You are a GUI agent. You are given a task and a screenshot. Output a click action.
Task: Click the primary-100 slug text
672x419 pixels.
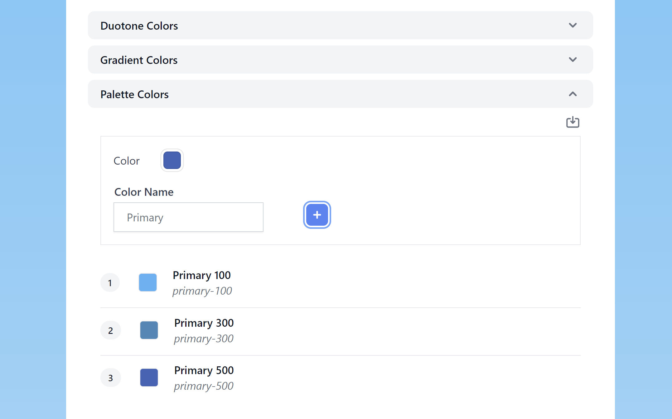pos(202,291)
